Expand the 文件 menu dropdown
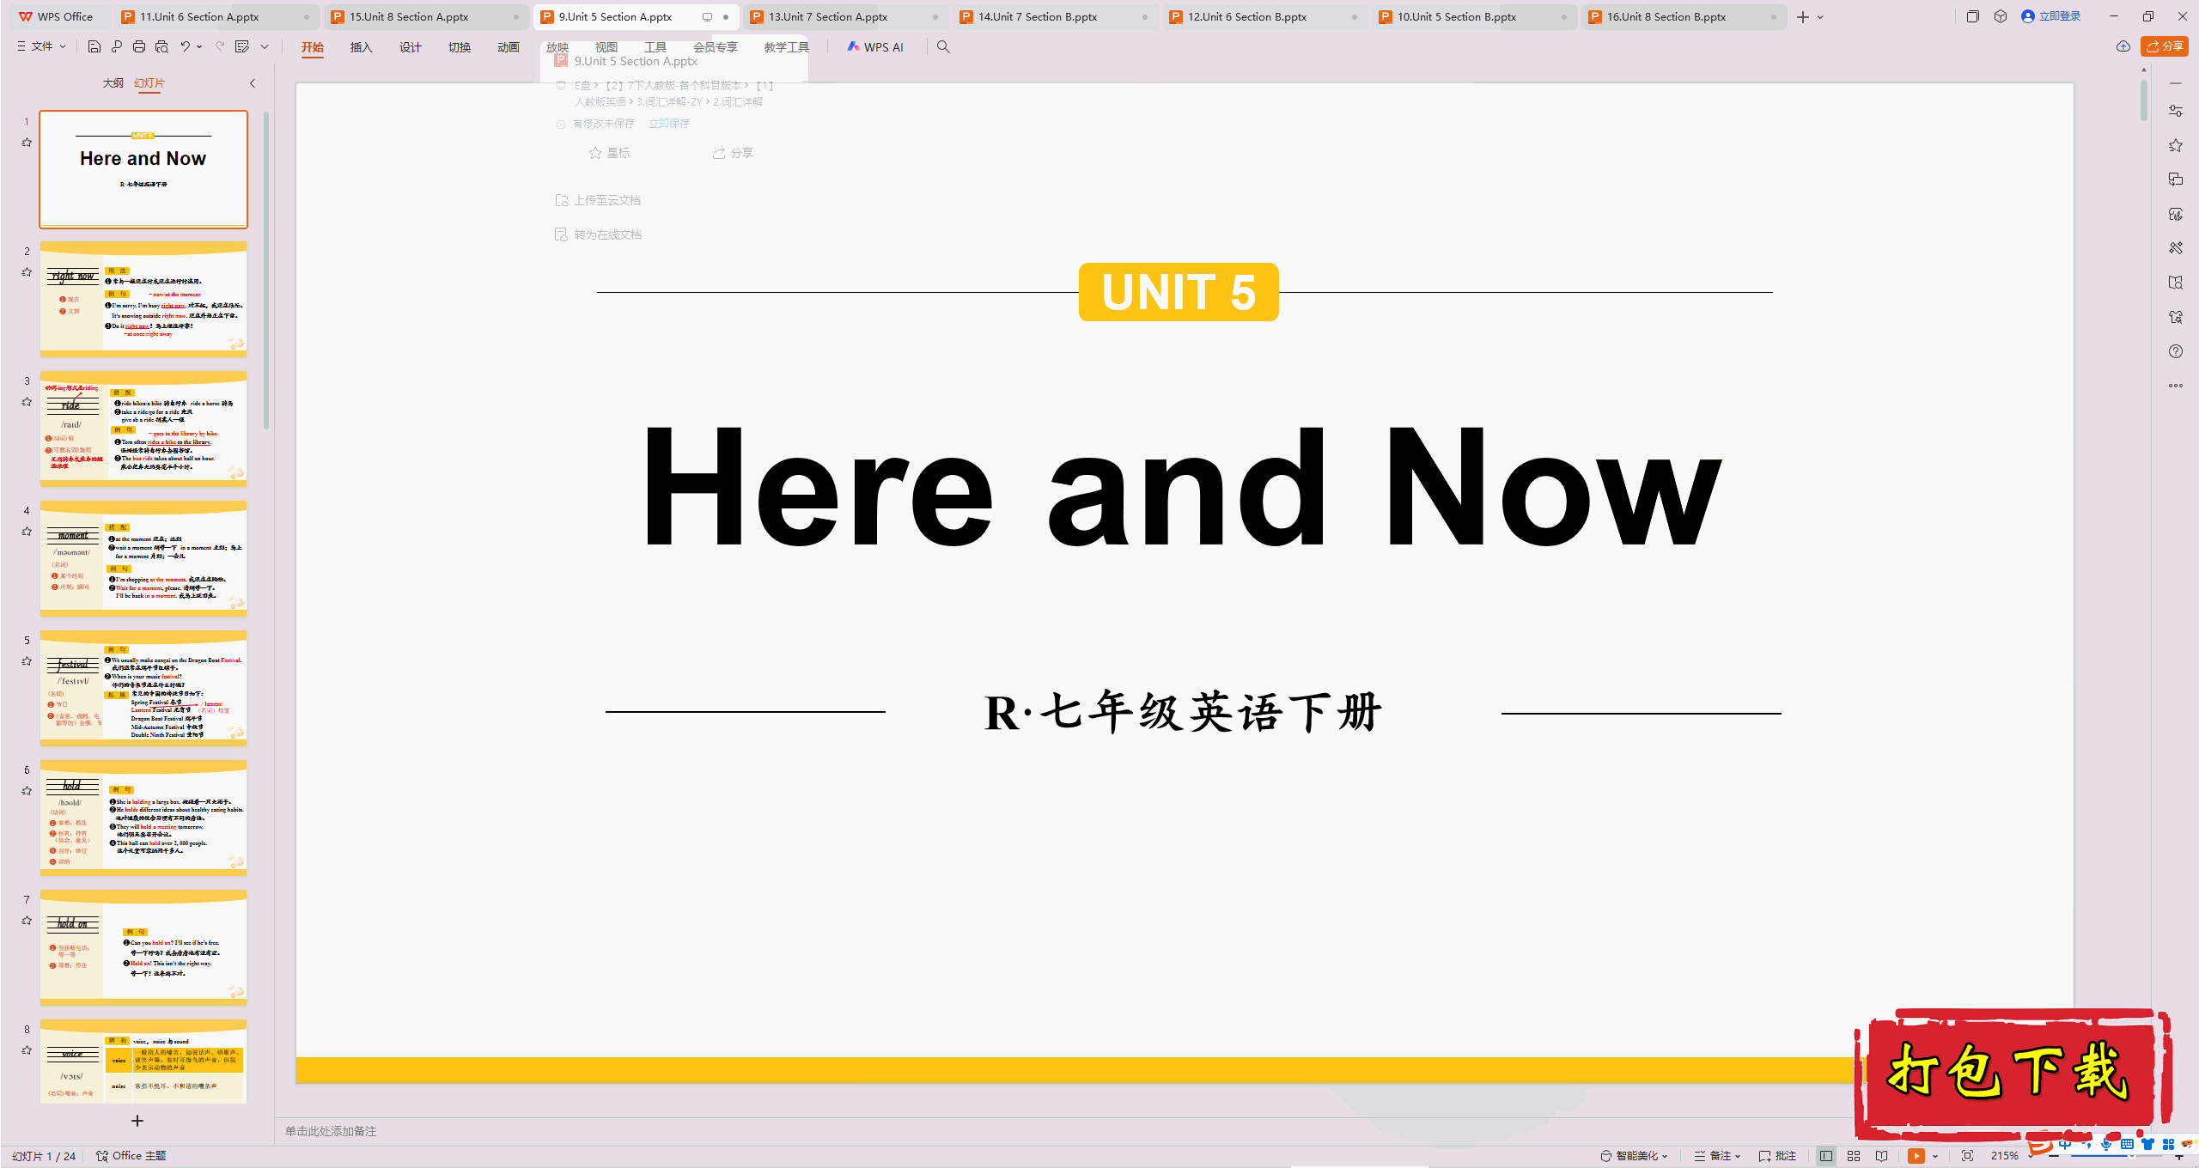This screenshot has height=1168, width=2199. 41,46
